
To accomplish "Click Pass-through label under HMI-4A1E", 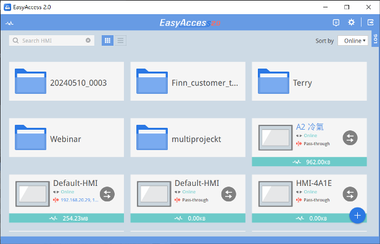I will pos(316,200).
